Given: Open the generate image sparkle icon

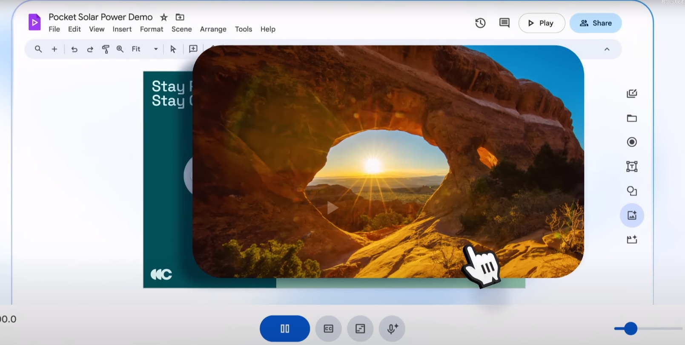Looking at the screenshot, I should tap(632, 215).
